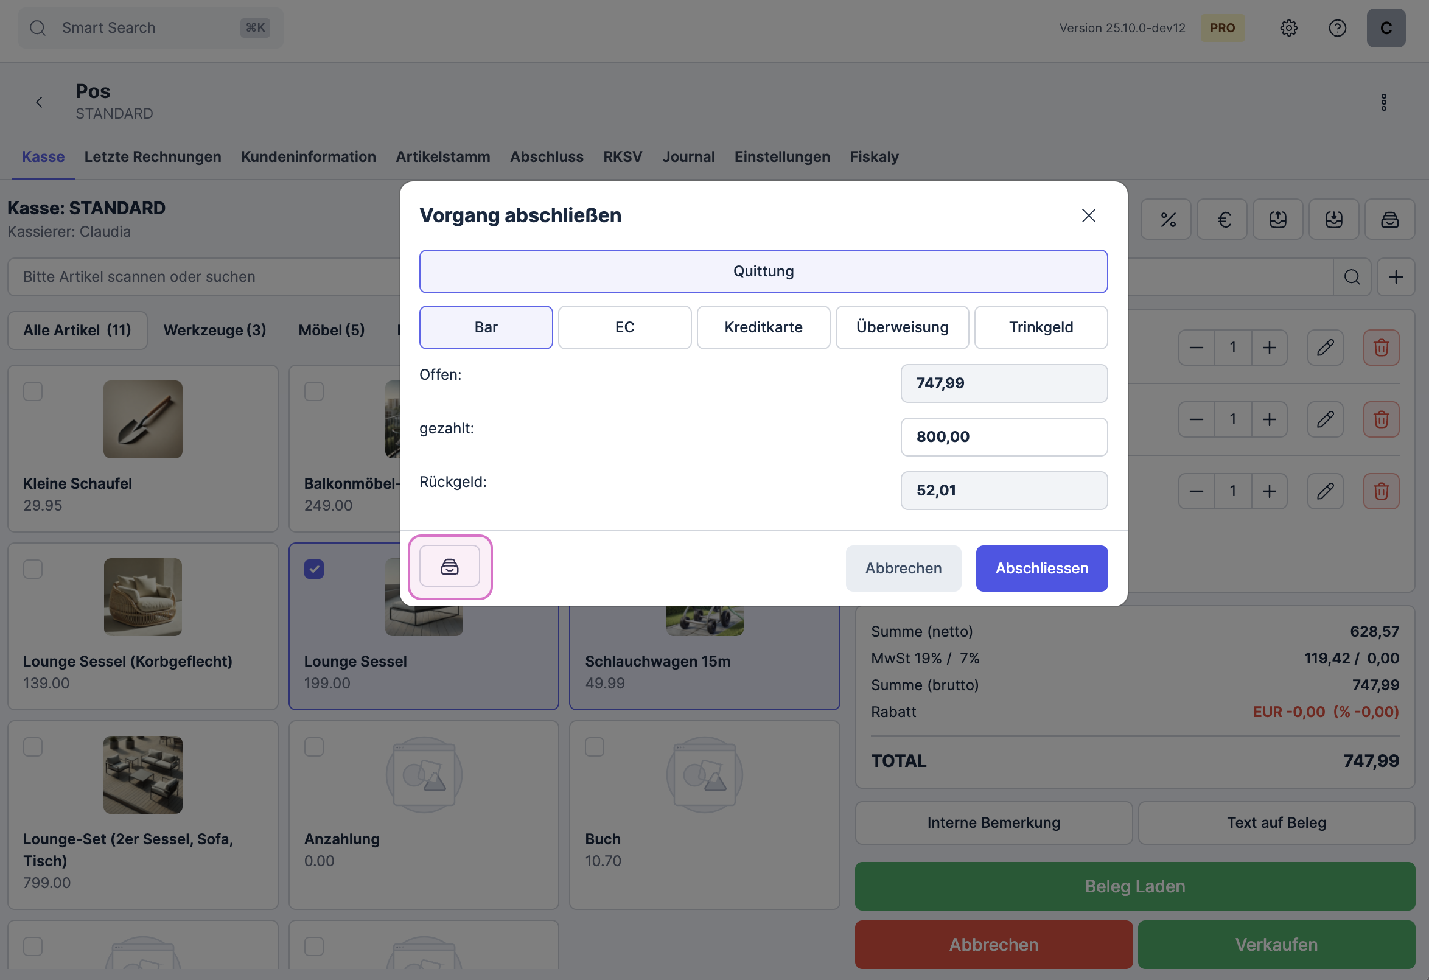The width and height of the screenshot is (1429, 980).
Task: Click the percent discount icon
Action: 1167,220
